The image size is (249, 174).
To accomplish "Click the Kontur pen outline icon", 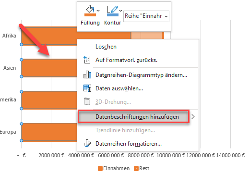I will tap(113, 9).
